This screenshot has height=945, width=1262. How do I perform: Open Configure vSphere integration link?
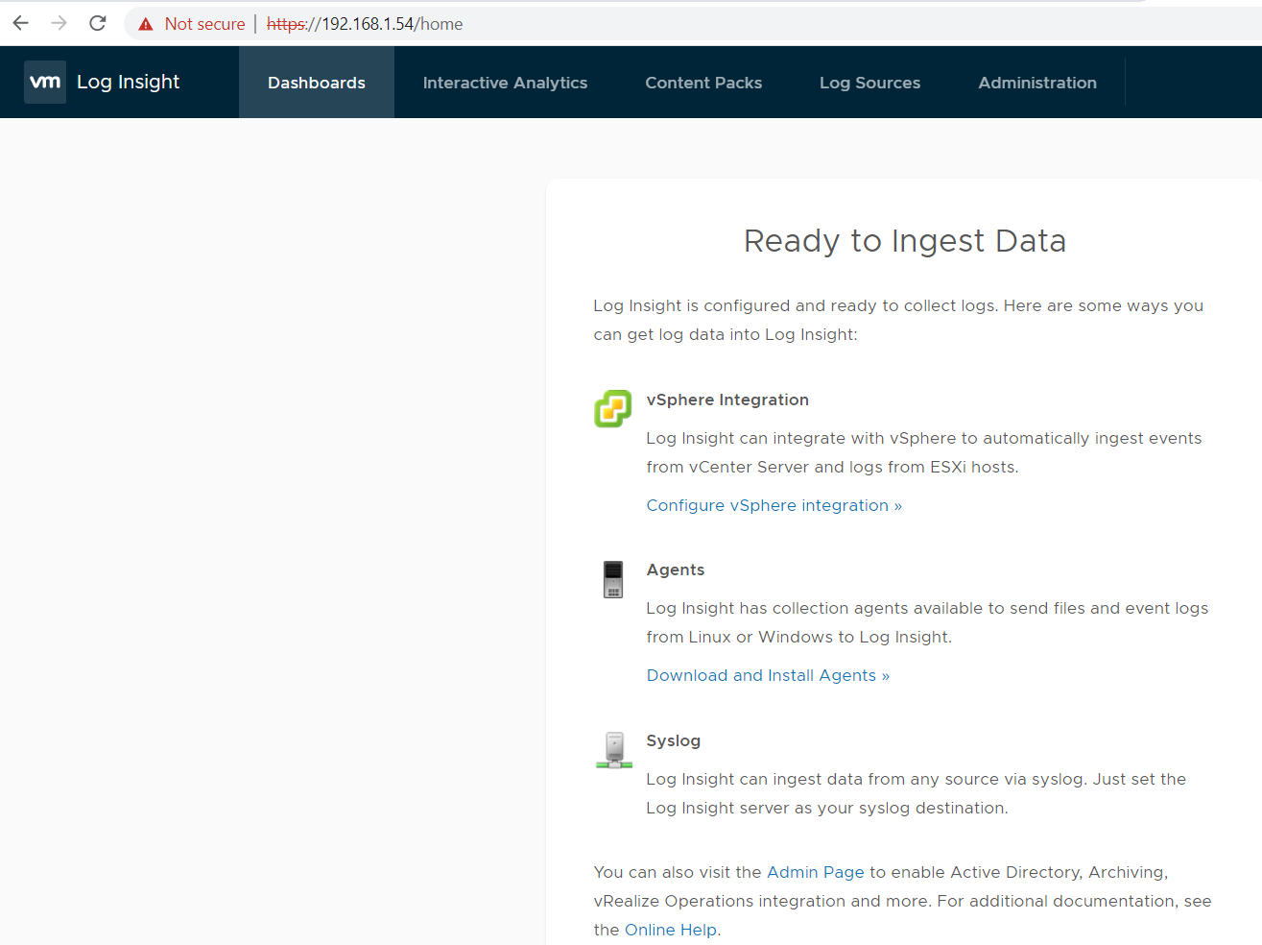click(774, 505)
